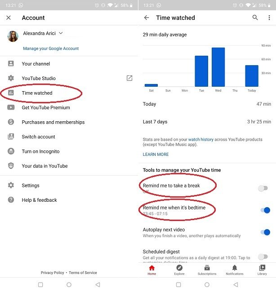The image size is (276, 292).
Task: Enable Remind me to take a break
Action: (x=263, y=188)
